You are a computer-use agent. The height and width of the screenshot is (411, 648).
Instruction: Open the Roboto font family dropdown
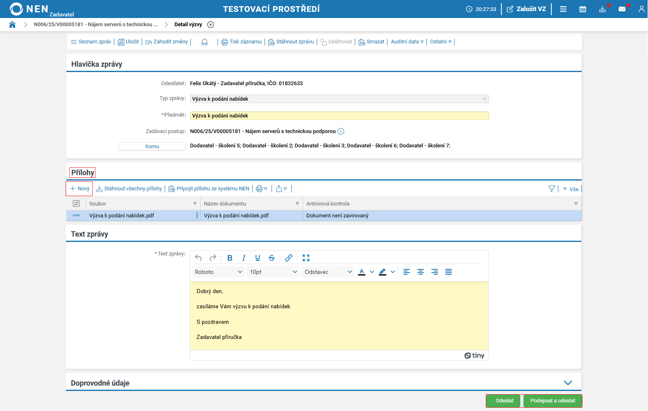(218, 272)
